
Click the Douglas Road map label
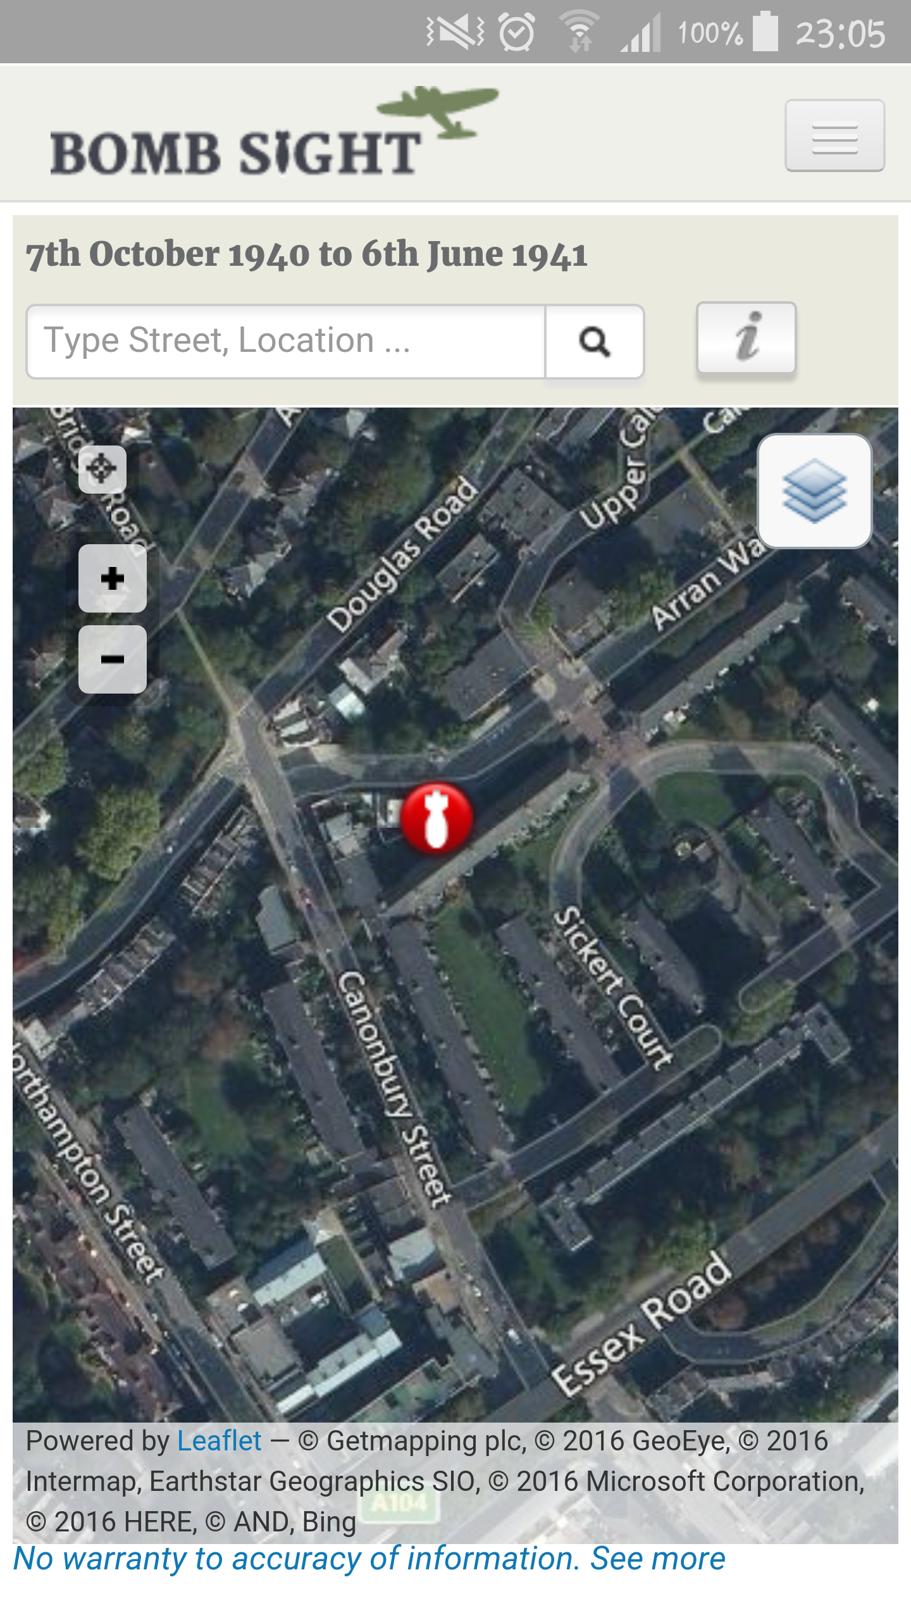point(402,555)
